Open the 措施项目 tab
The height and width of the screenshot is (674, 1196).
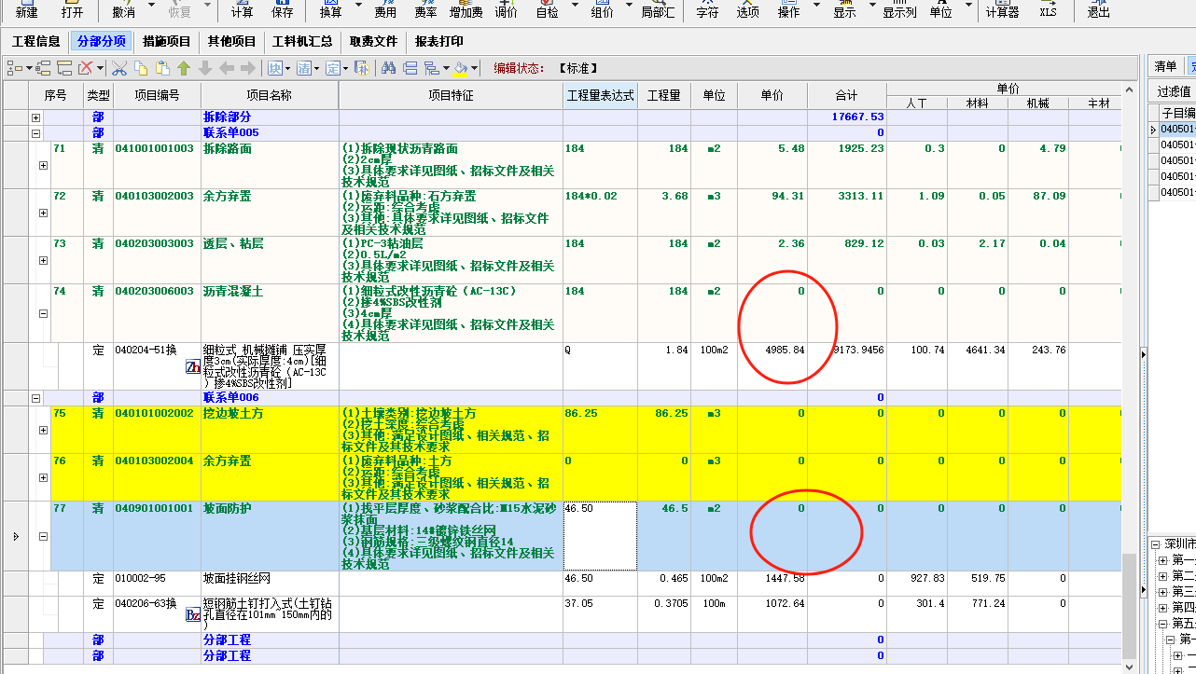(167, 41)
